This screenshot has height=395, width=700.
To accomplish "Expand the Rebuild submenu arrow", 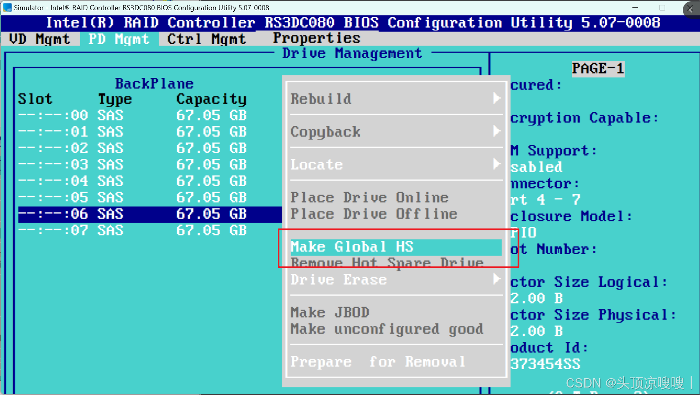I will (496, 98).
